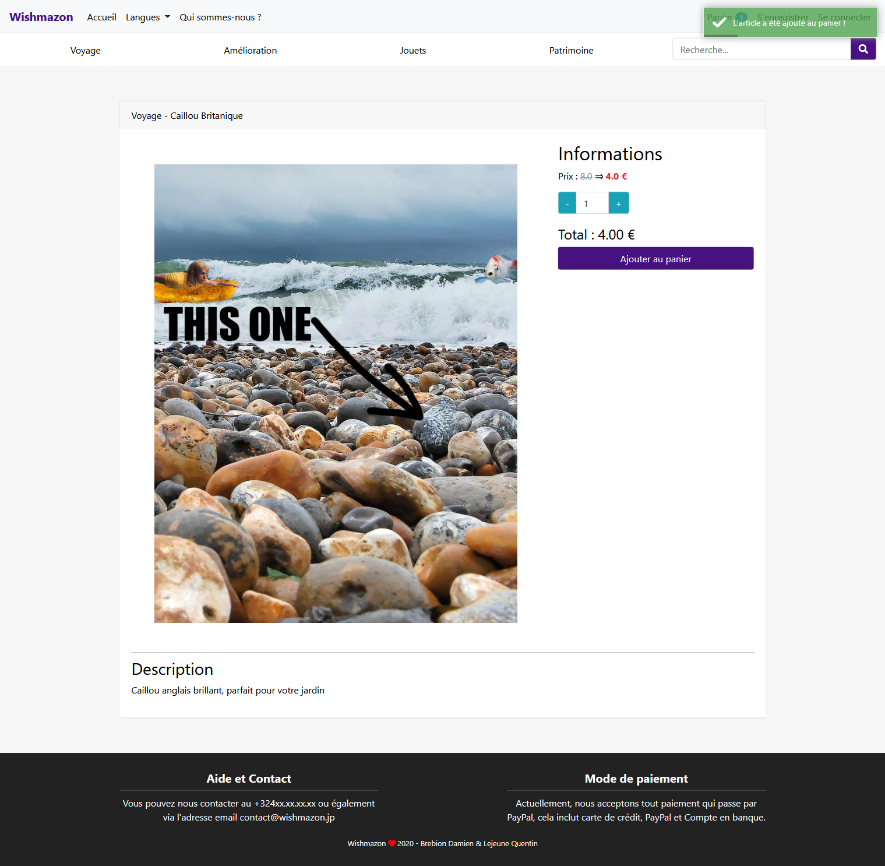The height and width of the screenshot is (866, 885).
Task: Go to Accueil page
Action: [x=101, y=17]
